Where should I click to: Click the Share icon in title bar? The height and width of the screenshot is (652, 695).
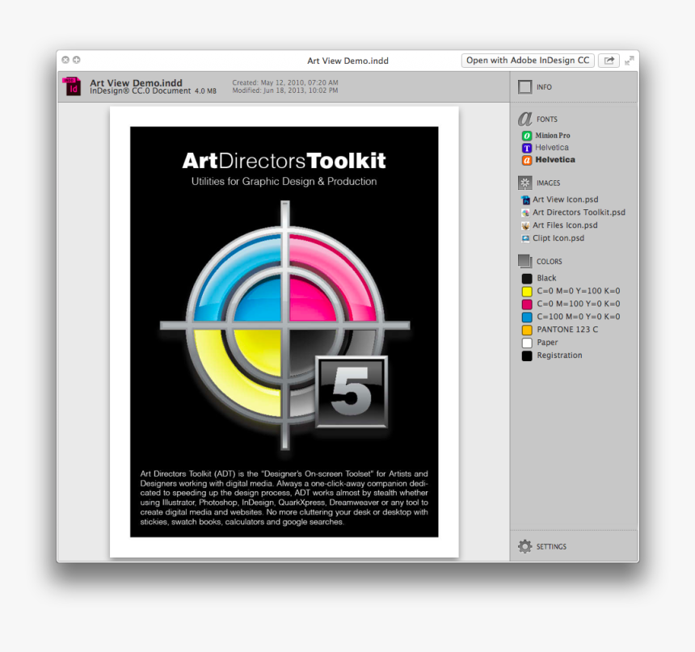tap(609, 61)
